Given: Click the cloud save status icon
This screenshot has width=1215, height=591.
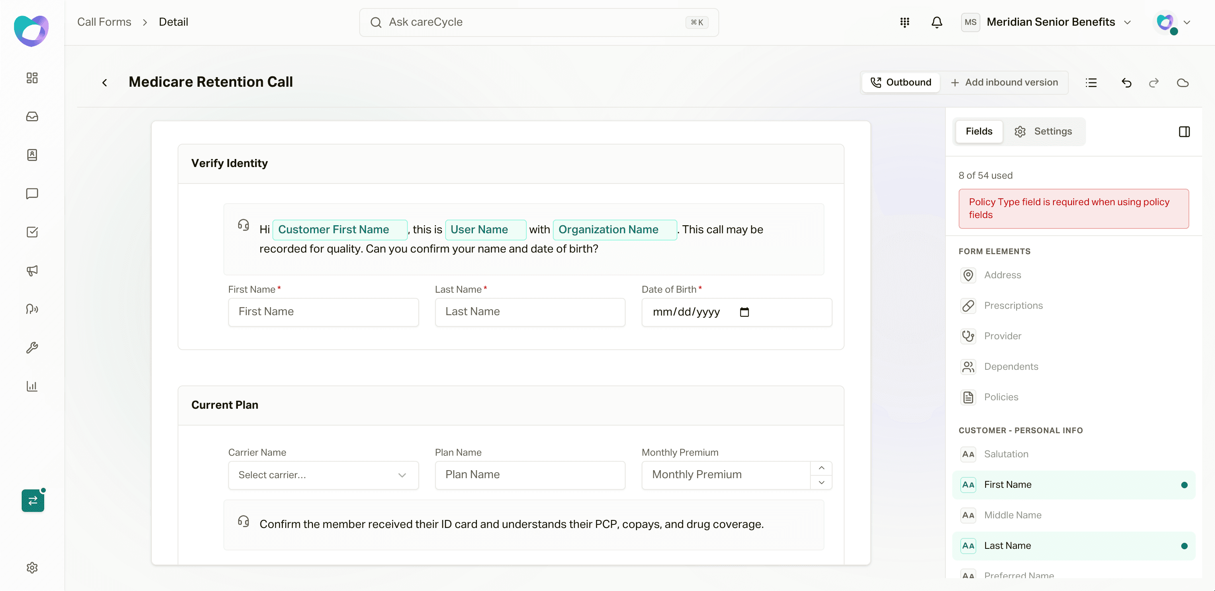Looking at the screenshot, I should [1183, 83].
